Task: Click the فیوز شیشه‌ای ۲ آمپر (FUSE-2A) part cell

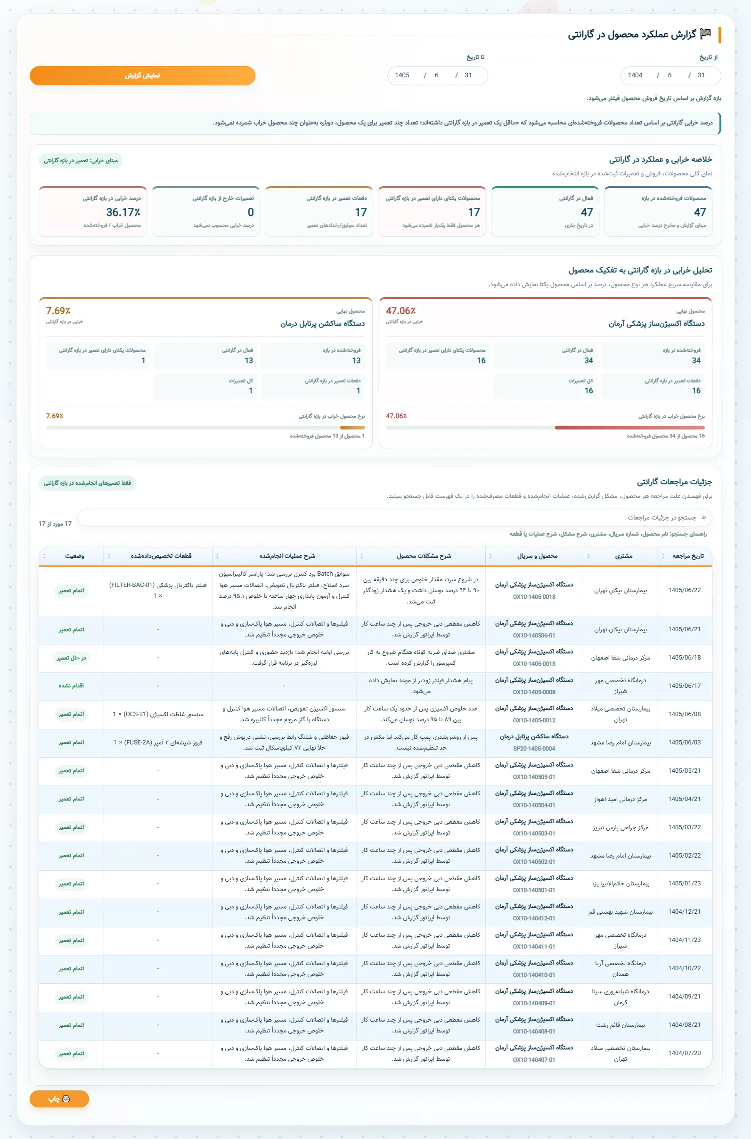Action: 158,743
